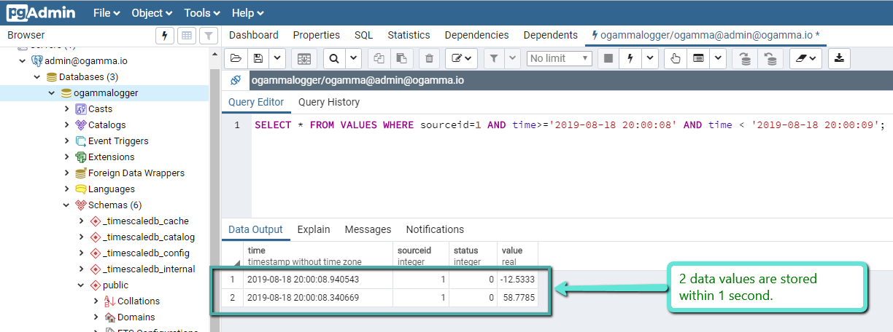Open Find magnifier tool in toolbar
The width and height of the screenshot is (893, 332).
click(x=333, y=58)
